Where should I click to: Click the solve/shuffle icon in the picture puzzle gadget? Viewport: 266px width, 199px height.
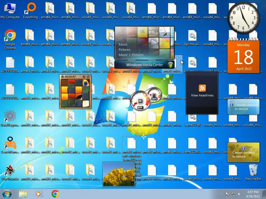coord(88,77)
